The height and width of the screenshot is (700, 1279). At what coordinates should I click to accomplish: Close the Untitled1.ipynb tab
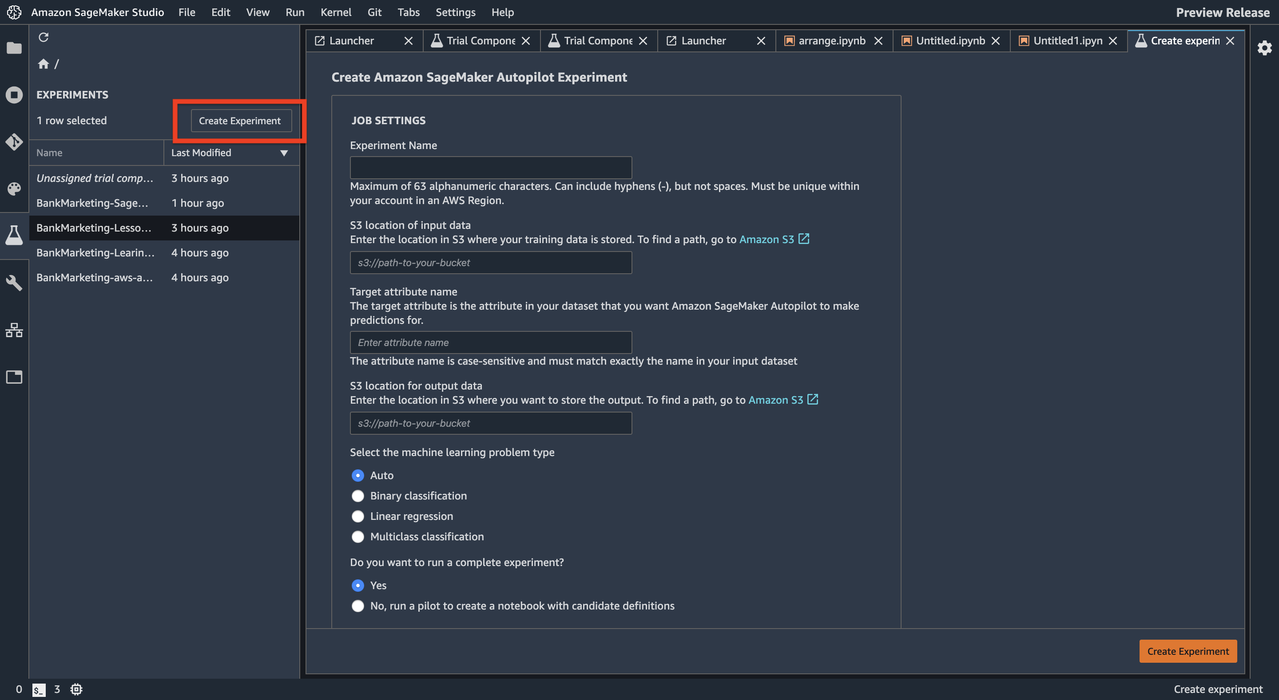1112,41
